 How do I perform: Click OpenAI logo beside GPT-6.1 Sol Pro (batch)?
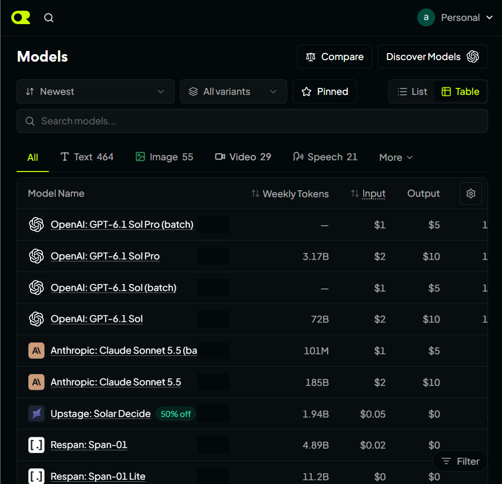point(36,225)
